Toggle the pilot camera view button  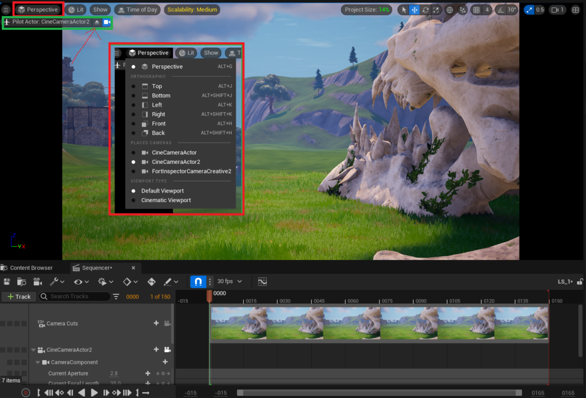click(x=107, y=22)
